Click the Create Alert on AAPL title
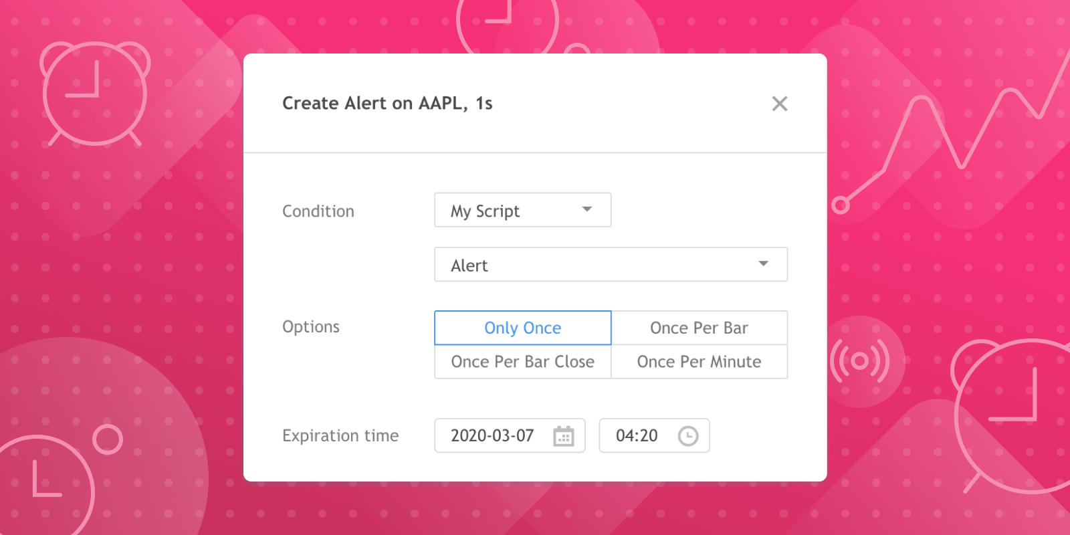The width and height of the screenshot is (1070, 535). point(387,104)
